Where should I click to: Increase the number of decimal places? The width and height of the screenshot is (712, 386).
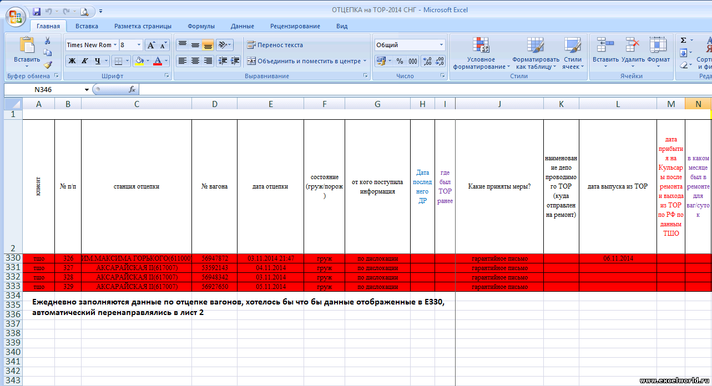point(427,61)
